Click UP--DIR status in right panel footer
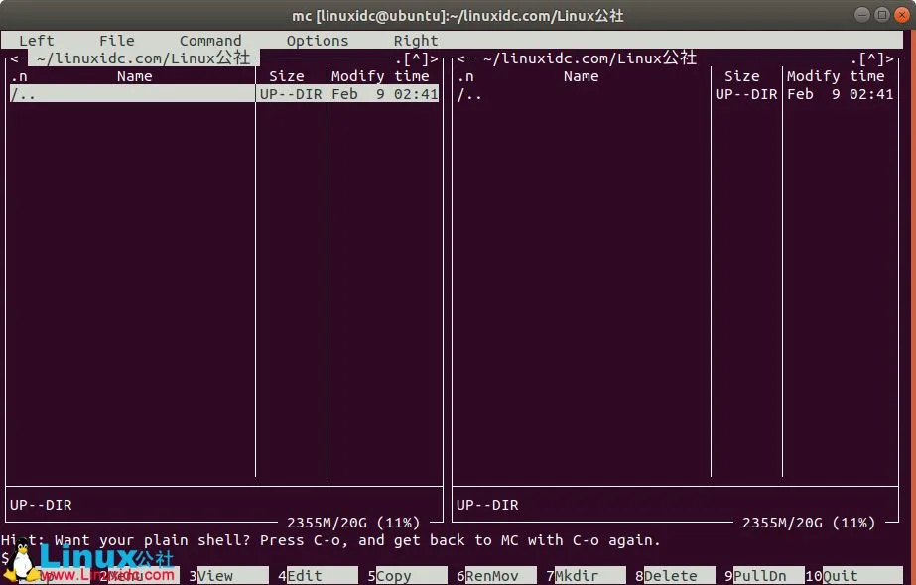Screen dimensions: 916x585 [487, 505]
